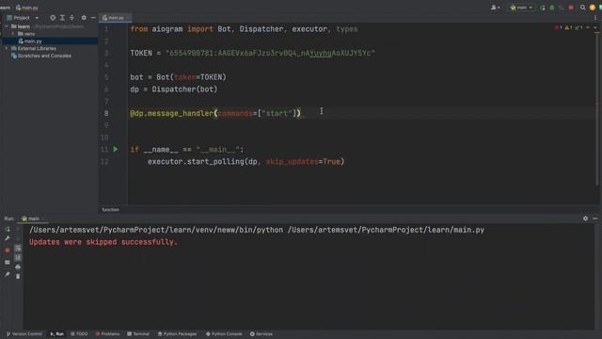Open Run panel settings gear

[585, 218]
